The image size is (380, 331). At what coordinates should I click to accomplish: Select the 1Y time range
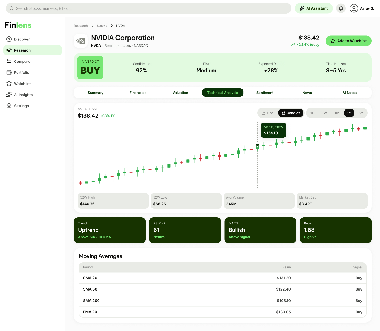tap(349, 113)
